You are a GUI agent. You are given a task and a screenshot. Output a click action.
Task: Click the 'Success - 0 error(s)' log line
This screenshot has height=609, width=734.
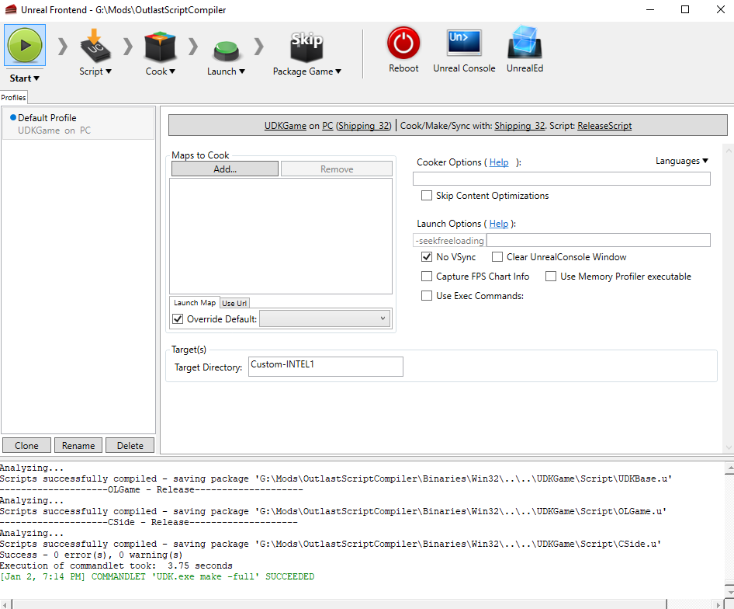tap(92, 555)
